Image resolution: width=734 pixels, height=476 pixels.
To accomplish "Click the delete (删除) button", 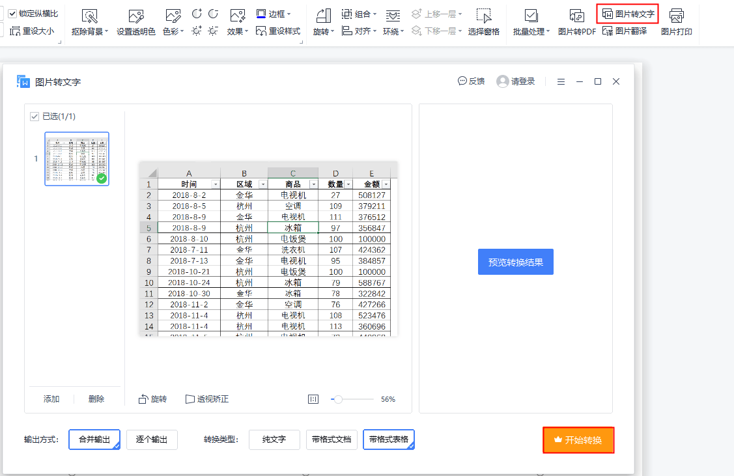I will 96,399.
